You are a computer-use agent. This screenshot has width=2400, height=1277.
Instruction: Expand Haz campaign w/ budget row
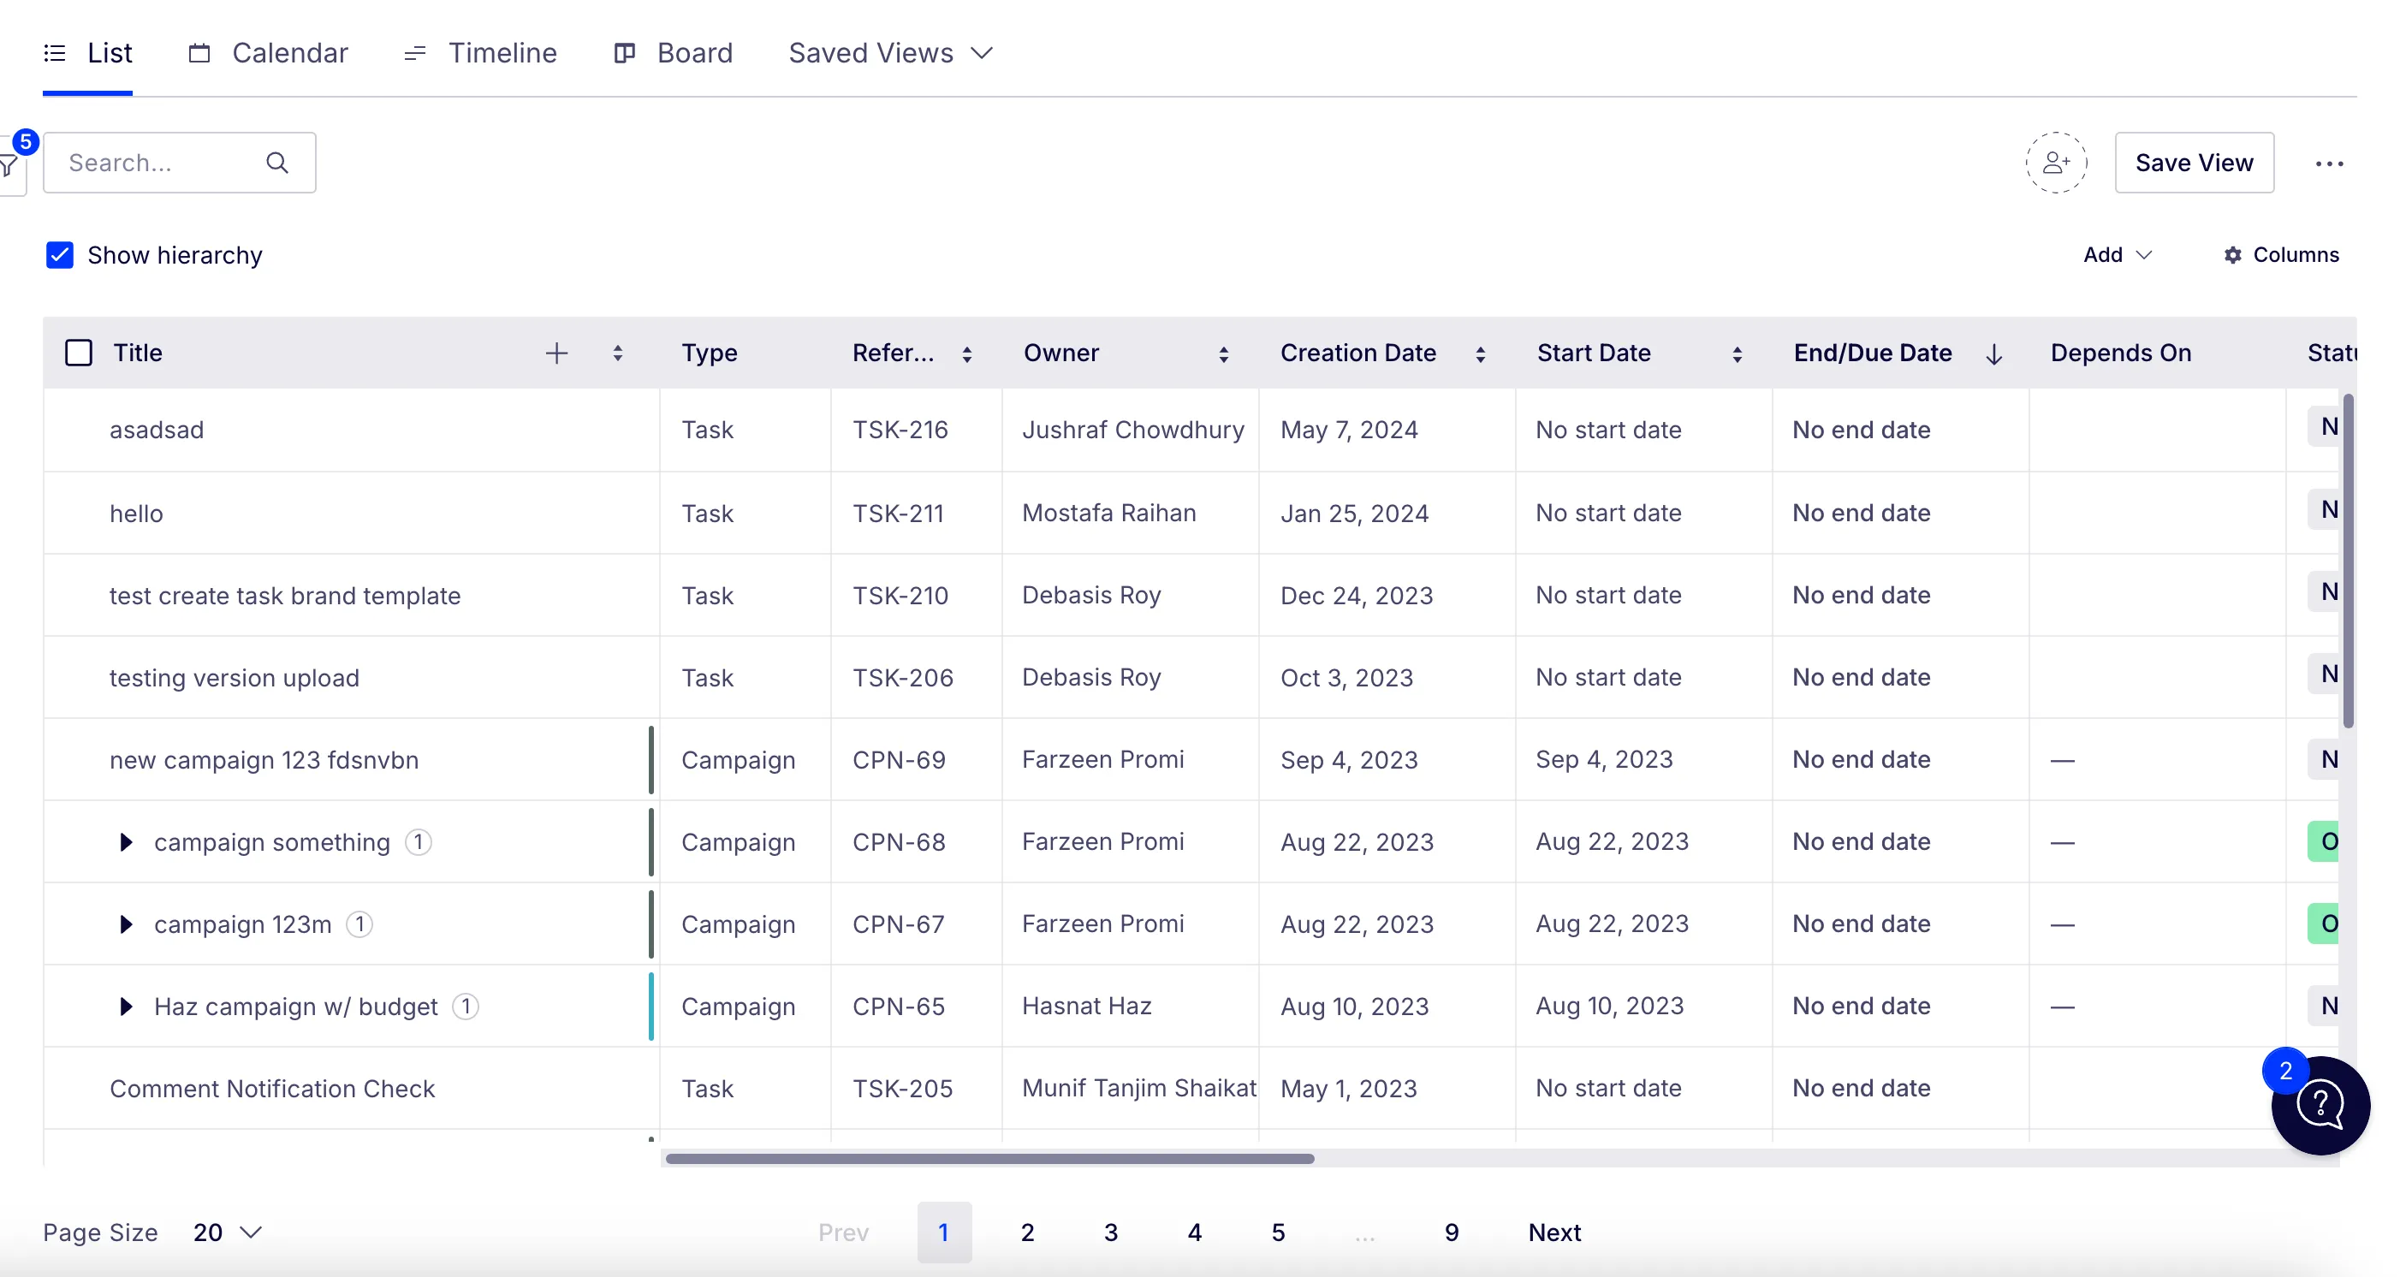(x=126, y=1006)
